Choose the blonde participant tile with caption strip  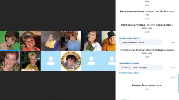pyautogui.click(x=30, y=61)
